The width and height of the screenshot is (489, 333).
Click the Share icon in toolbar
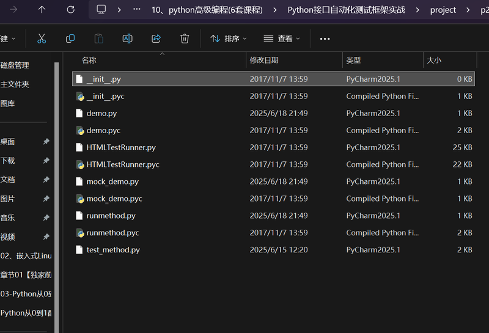[156, 38]
